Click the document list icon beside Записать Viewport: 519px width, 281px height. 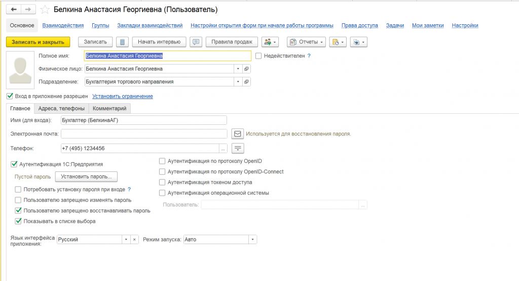coord(123,42)
